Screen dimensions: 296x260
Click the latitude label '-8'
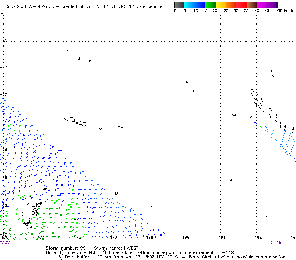tap(3, 40)
